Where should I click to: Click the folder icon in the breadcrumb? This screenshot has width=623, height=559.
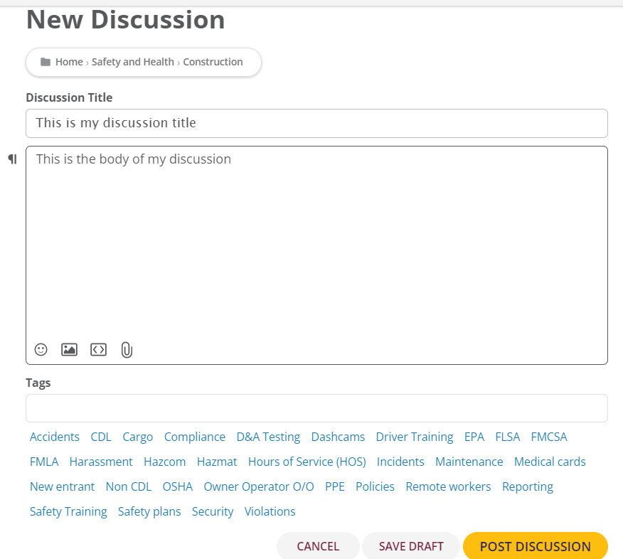coord(46,62)
